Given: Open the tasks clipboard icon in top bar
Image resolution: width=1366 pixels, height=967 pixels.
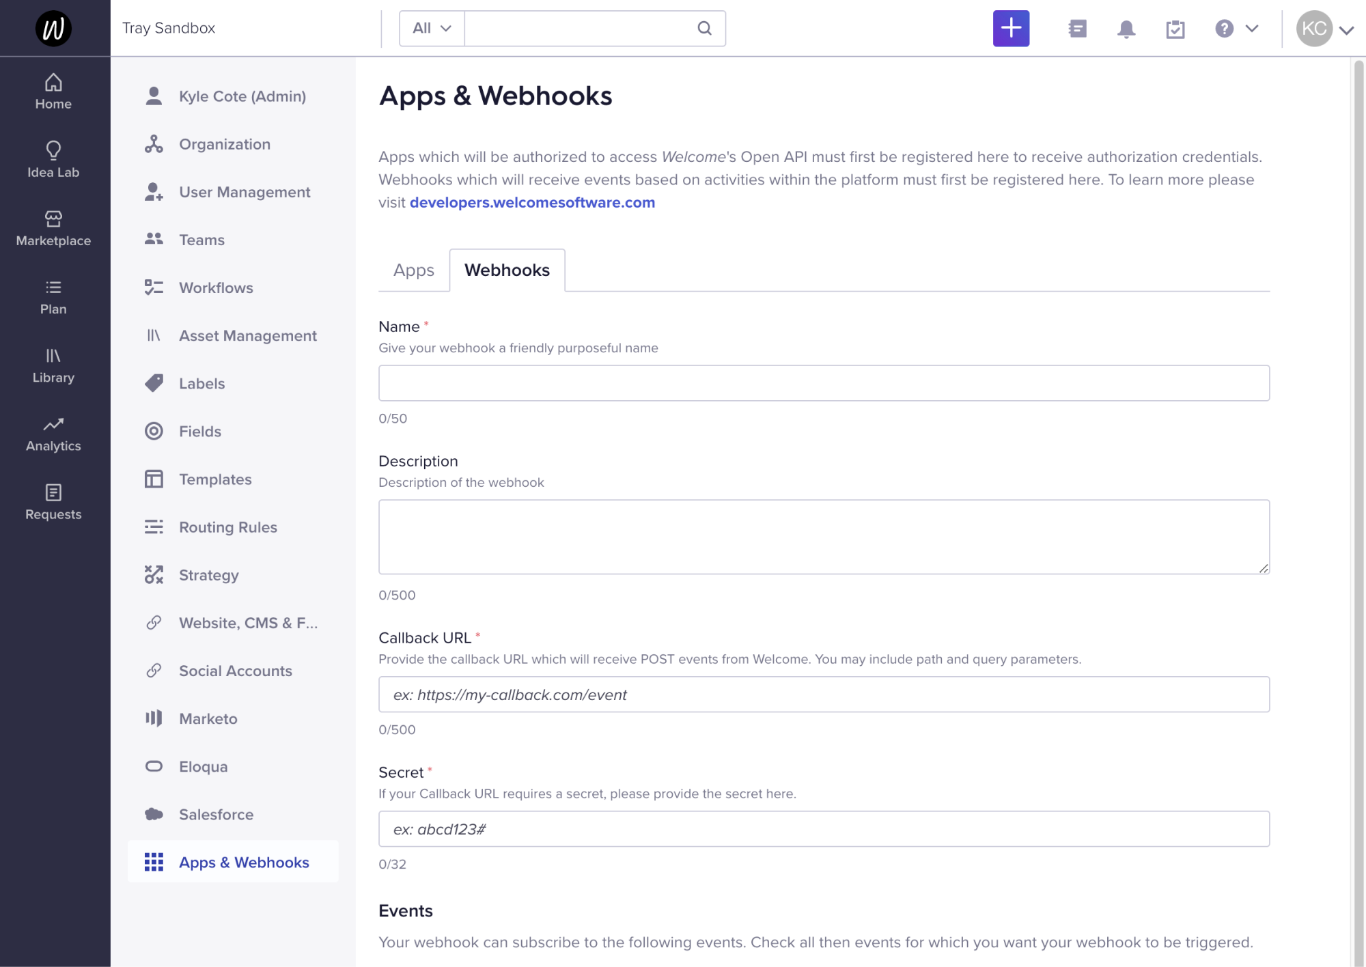Looking at the screenshot, I should pyautogui.click(x=1175, y=28).
